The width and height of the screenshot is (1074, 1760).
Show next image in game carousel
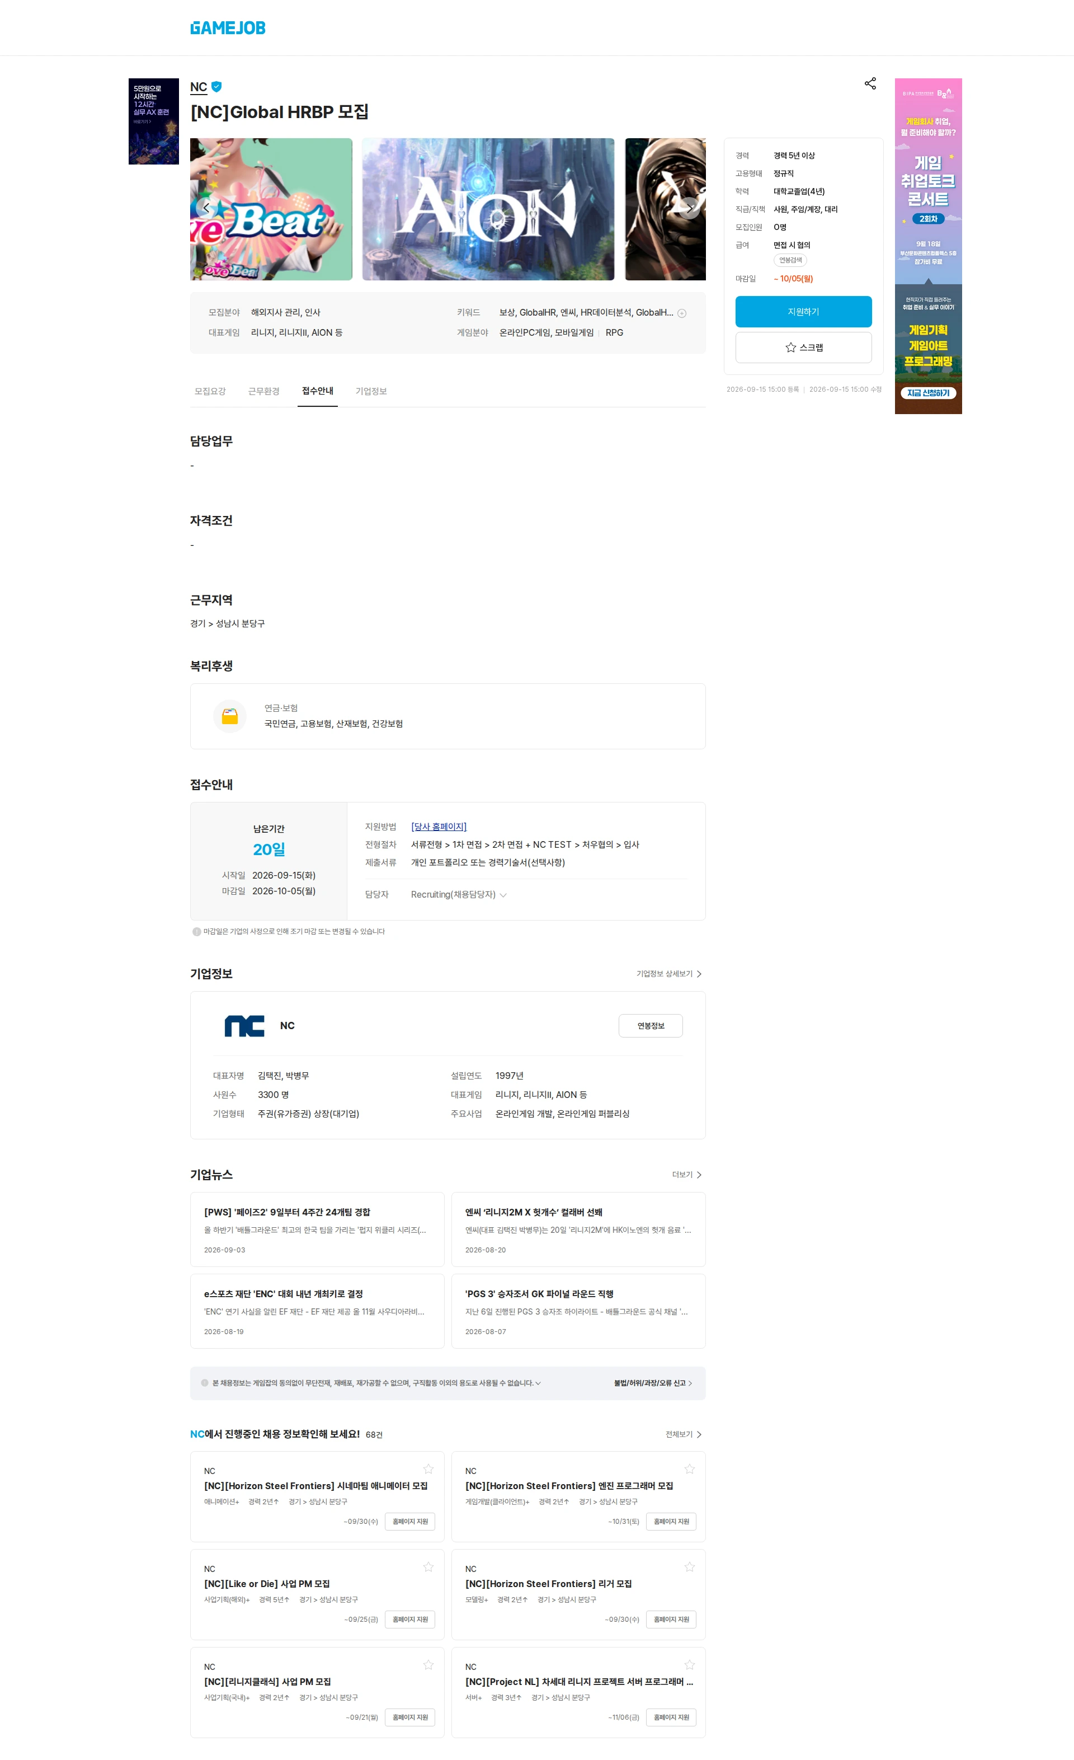[x=690, y=208]
